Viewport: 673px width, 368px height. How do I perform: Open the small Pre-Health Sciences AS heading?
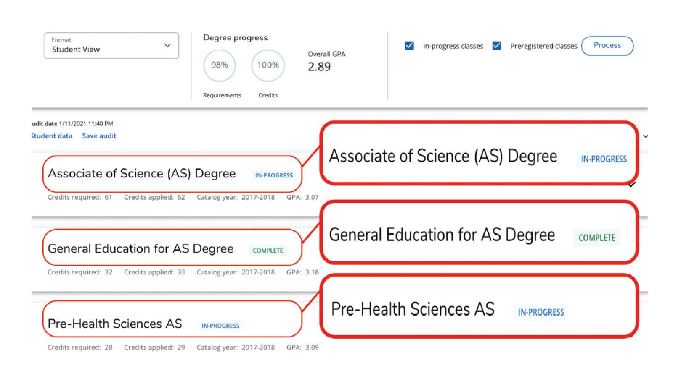[115, 324]
